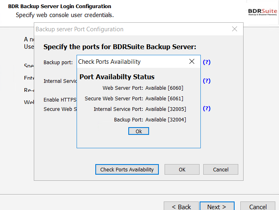The width and height of the screenshot is (279, 210).
Task: Select the 'Backup Port: Available [32004]' text
Action: (150, 120)
